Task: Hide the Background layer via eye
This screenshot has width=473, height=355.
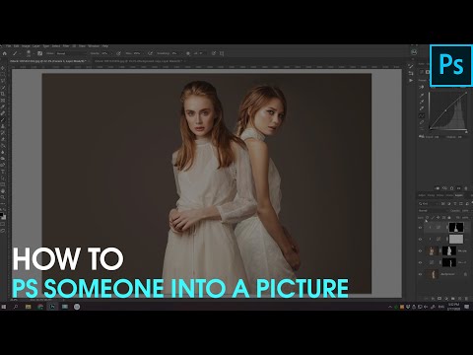Action: 420,274
